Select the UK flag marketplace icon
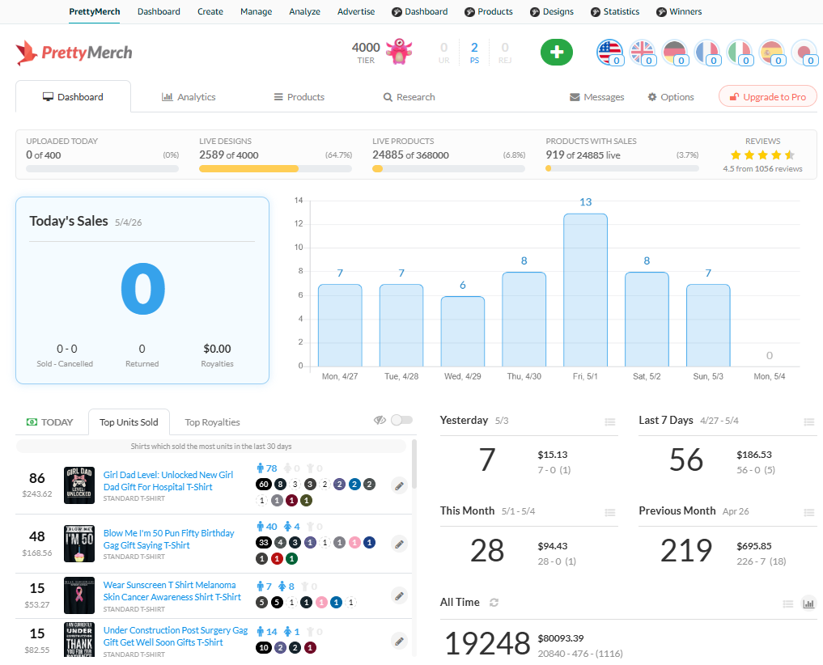 pyautogui.click(x=642, y=53)
